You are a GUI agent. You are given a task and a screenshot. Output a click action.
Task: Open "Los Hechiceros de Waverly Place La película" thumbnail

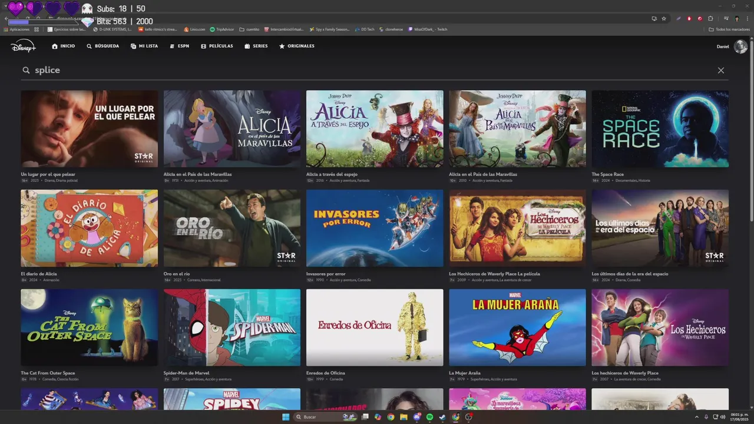517,228
